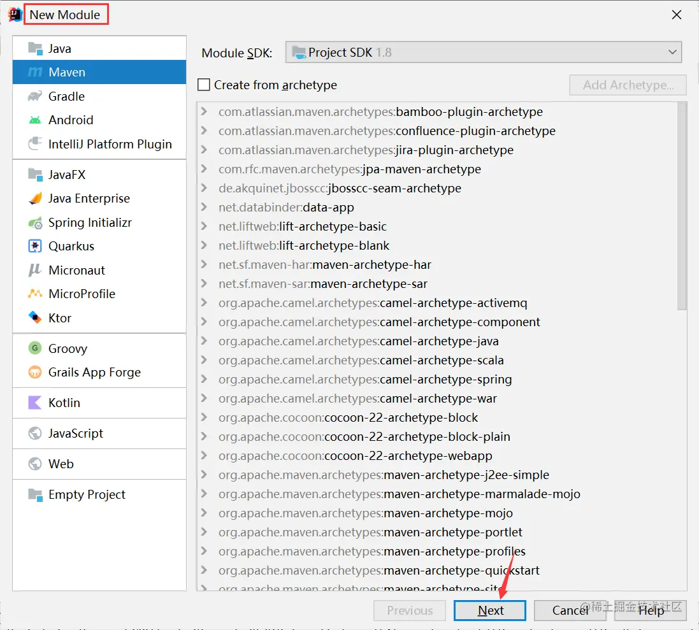Viewport: 699px width, 630px height.
Task: Select Quarkus module type
Action: tap(99, 246)
